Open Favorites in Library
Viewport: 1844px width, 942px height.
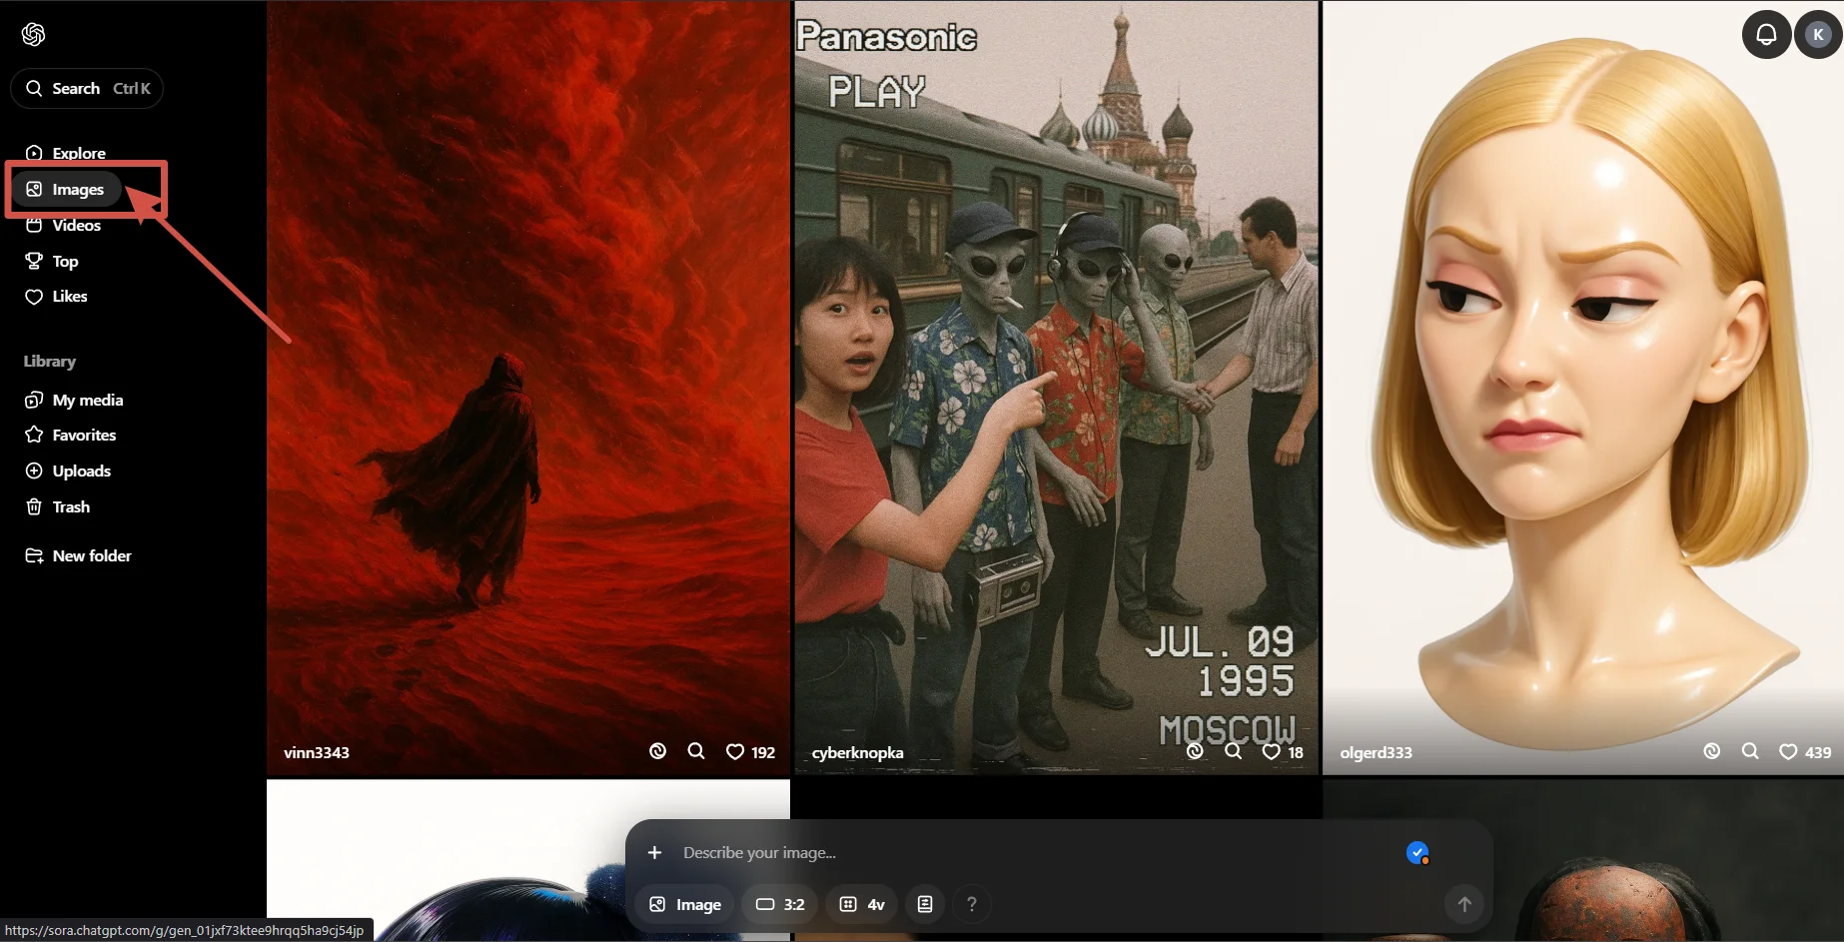(x=70, y=435)
